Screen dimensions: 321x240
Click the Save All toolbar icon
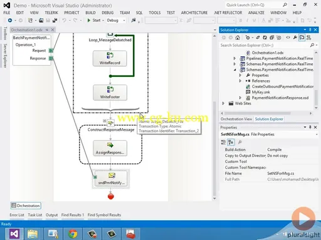(55, 20)
